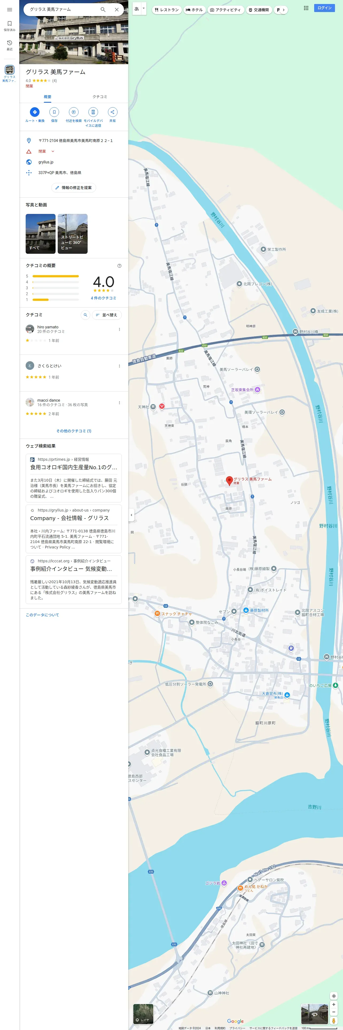Click the 4-star rating bar
Viewport: 343px width, 1030px height.
(56, 282)
